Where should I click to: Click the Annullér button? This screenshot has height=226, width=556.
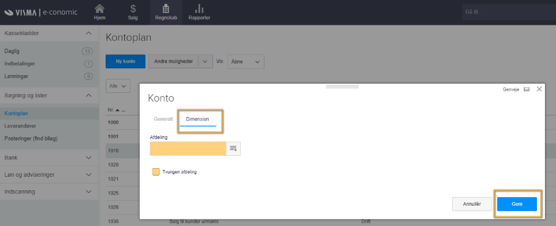click(x=472, y=204)
